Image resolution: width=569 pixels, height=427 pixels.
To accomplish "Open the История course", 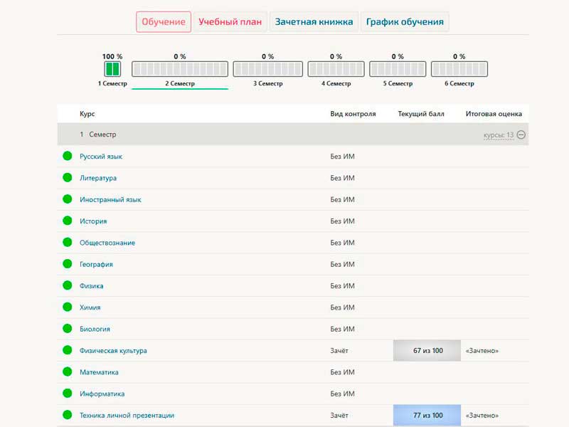I will pyautogui.click(x=93, y=221).
